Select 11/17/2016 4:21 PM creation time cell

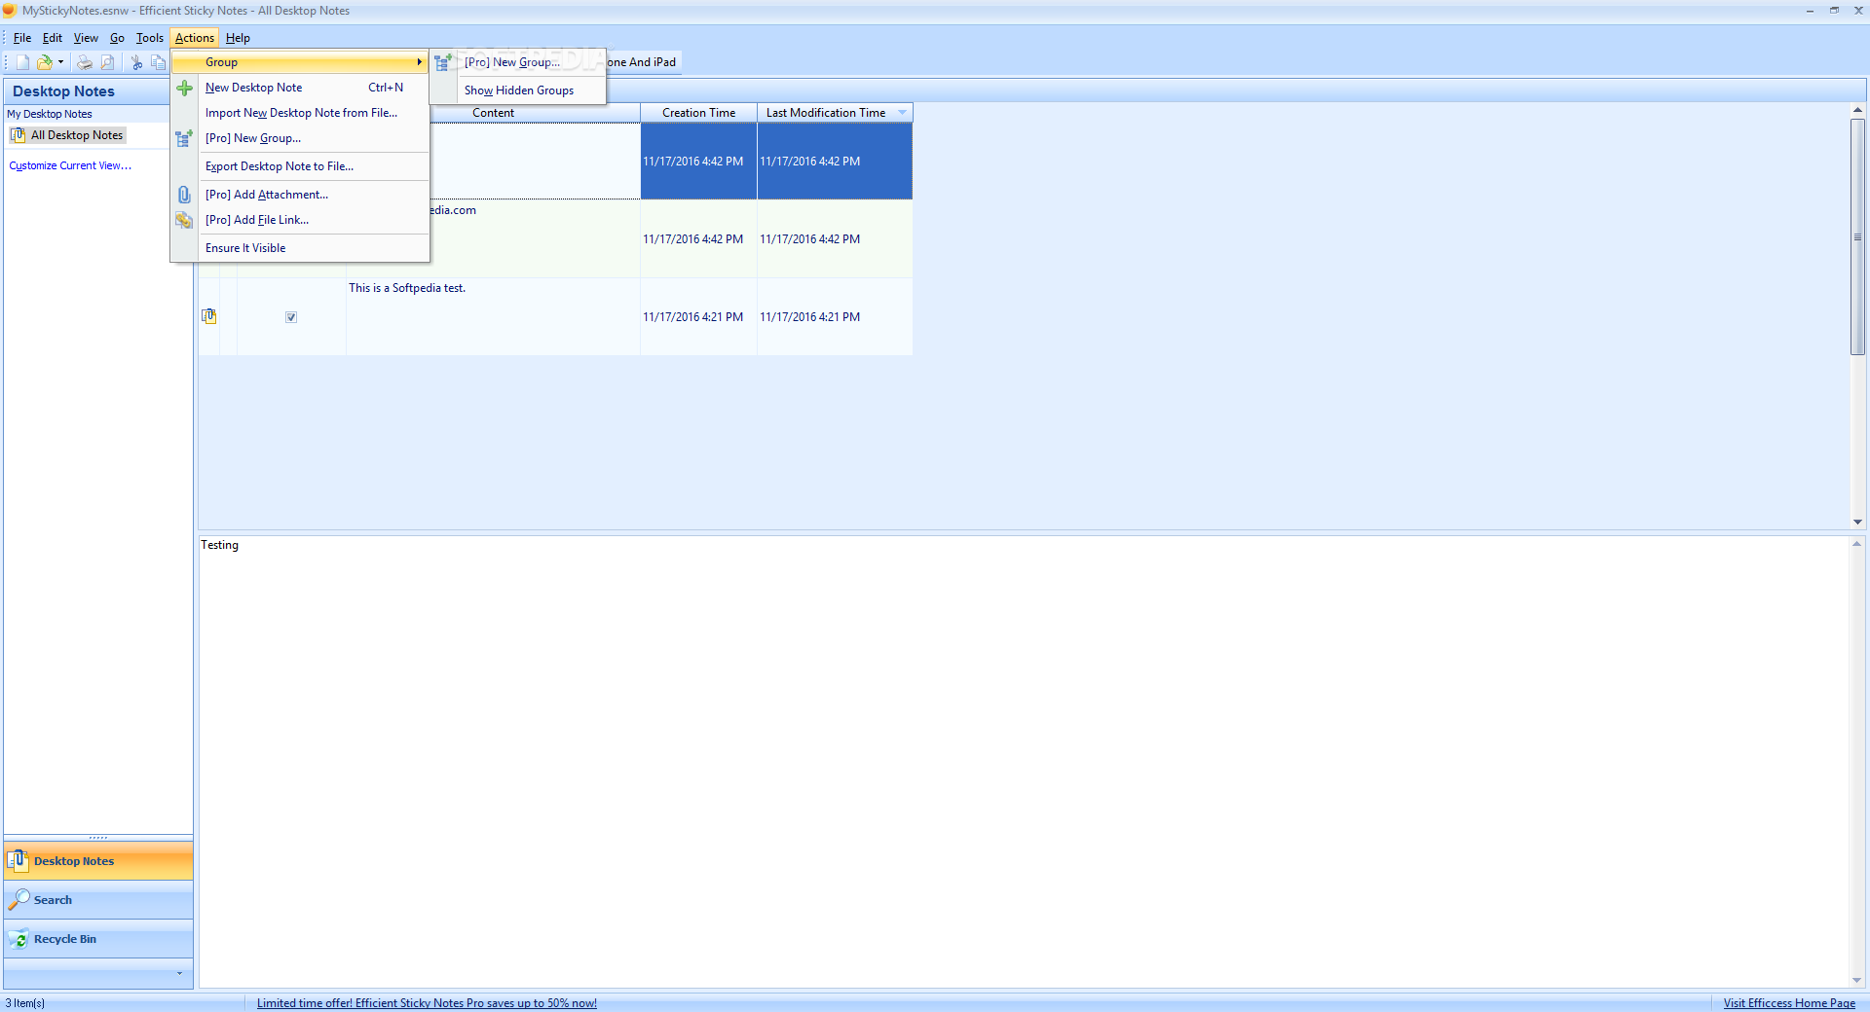coord(698,317)
